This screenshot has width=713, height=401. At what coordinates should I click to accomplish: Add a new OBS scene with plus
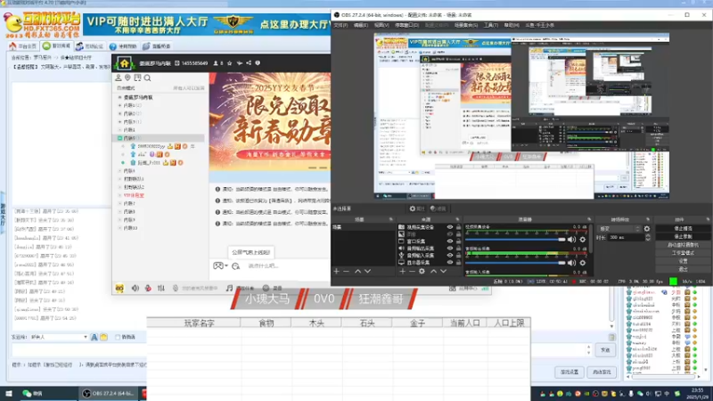[x=337, y=272]
